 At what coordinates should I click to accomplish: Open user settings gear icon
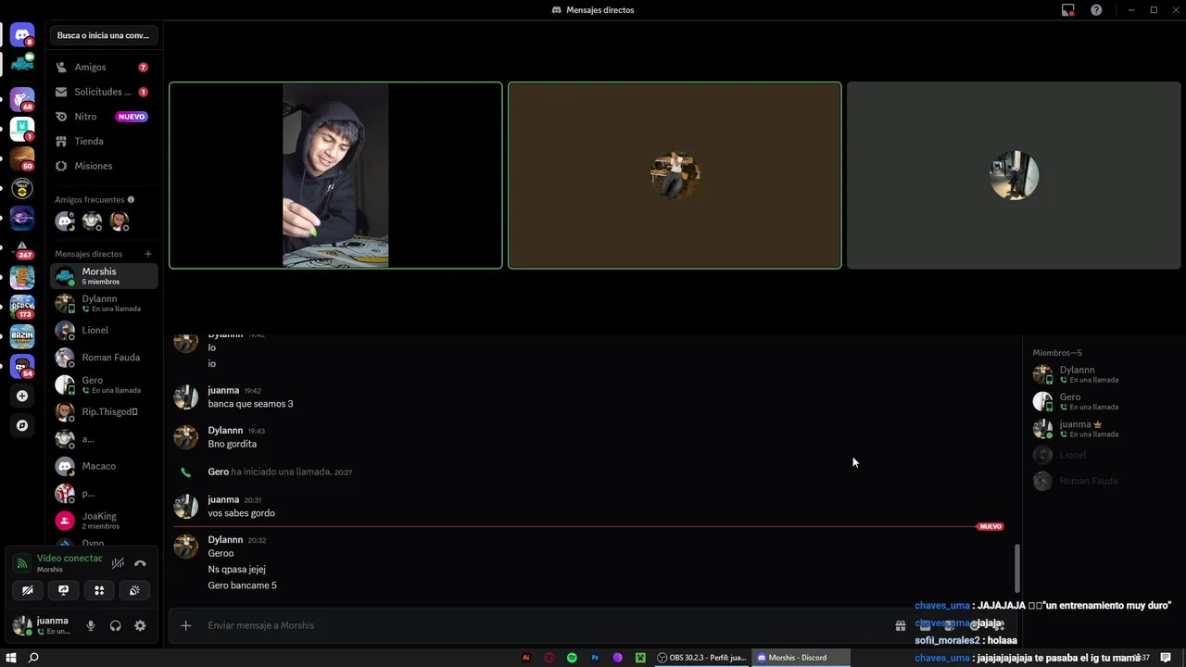pyautogui.click(x=140, y=625)
